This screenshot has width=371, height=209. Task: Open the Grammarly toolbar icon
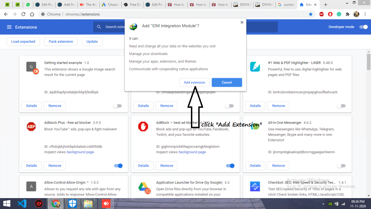(339, 14)
